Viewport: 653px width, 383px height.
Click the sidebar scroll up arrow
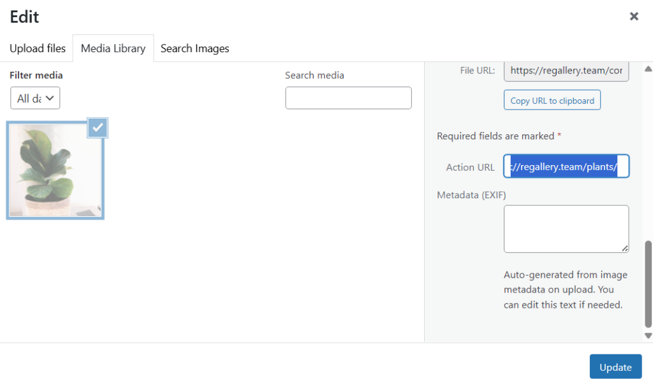[648, 69]
